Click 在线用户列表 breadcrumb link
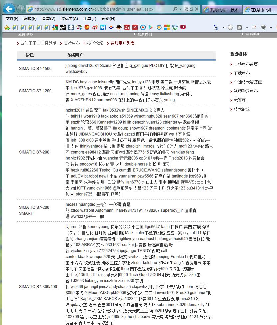The width and height of the screenshot is (277, 325). 122,43
